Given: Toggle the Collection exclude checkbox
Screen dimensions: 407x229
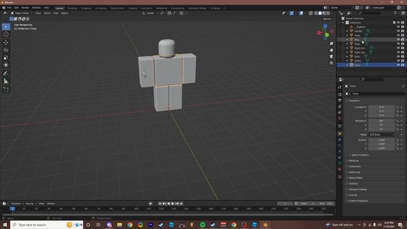Looking at the screenshot, I should (394, 23).
